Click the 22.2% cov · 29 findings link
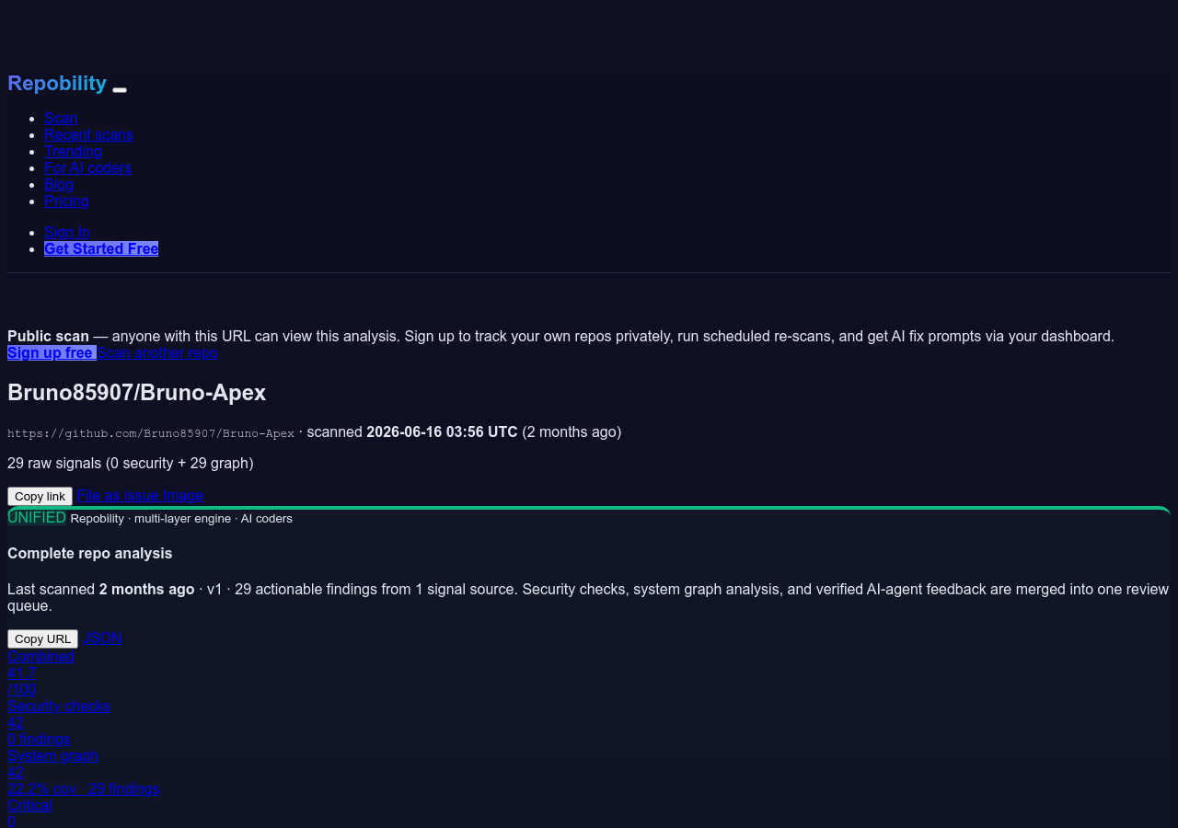Viewport: 1178px width, 828px height. click(x=84, y=788)
